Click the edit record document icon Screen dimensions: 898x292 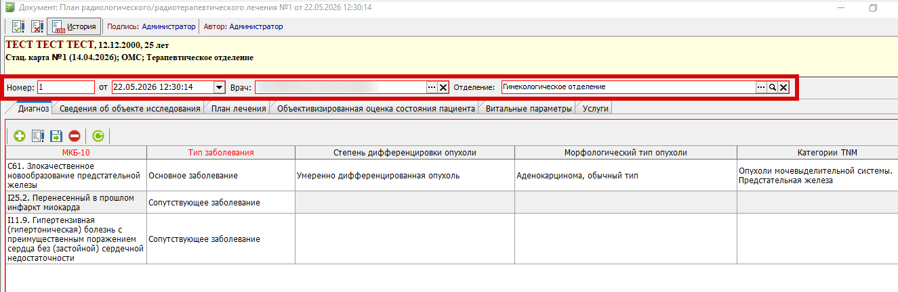click(x=37, y=136)
